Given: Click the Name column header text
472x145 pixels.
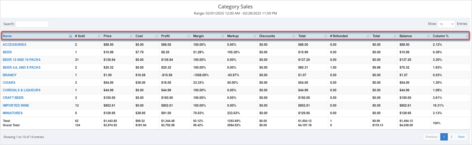Looking at the screenshot, I should 7,36.
